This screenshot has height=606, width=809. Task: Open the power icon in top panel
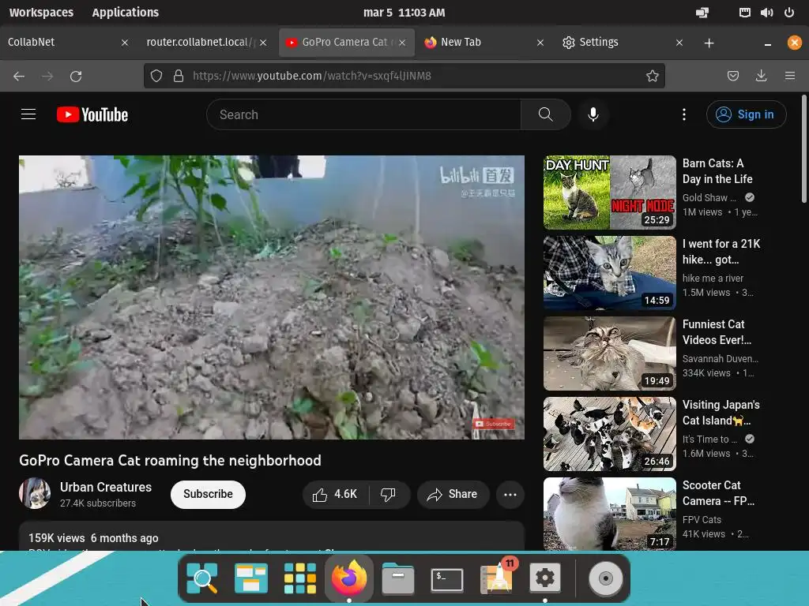point(789,13)
